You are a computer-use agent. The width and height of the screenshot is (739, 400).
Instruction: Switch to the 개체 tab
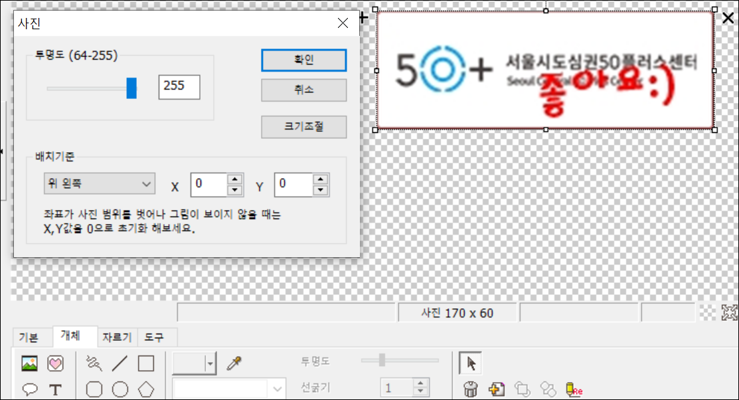coord(70,336)
